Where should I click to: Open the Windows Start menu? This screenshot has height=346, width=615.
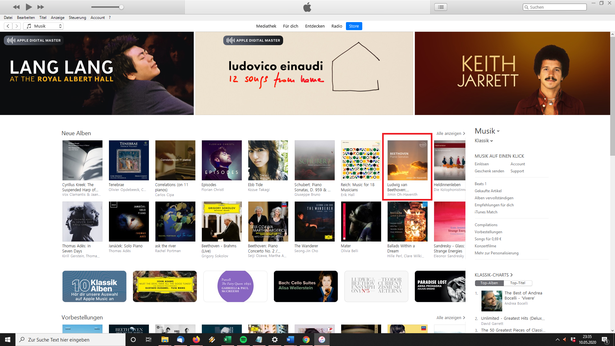click(x=8, y=340)
